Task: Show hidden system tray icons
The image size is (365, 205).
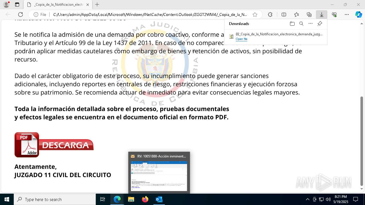Action: 307,199
